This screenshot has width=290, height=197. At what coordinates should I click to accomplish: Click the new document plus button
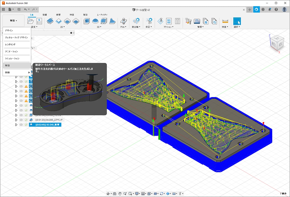tap(250, 10)
